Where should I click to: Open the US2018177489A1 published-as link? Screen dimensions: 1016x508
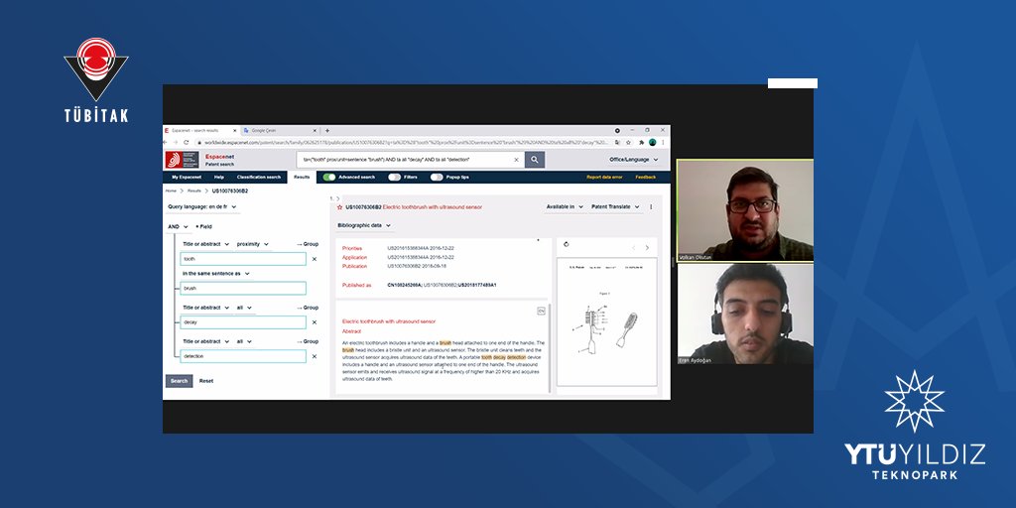(477, 285)
